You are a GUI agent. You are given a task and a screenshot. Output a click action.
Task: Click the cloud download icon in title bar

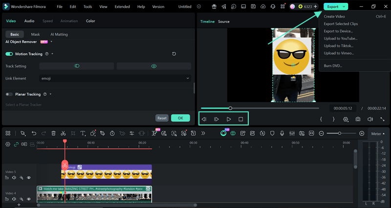263,7
